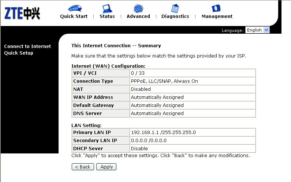Open the Language dropdown arrow
Viewport: 291px width, 182px height.
pyautogui.click(x=266, y=30)
